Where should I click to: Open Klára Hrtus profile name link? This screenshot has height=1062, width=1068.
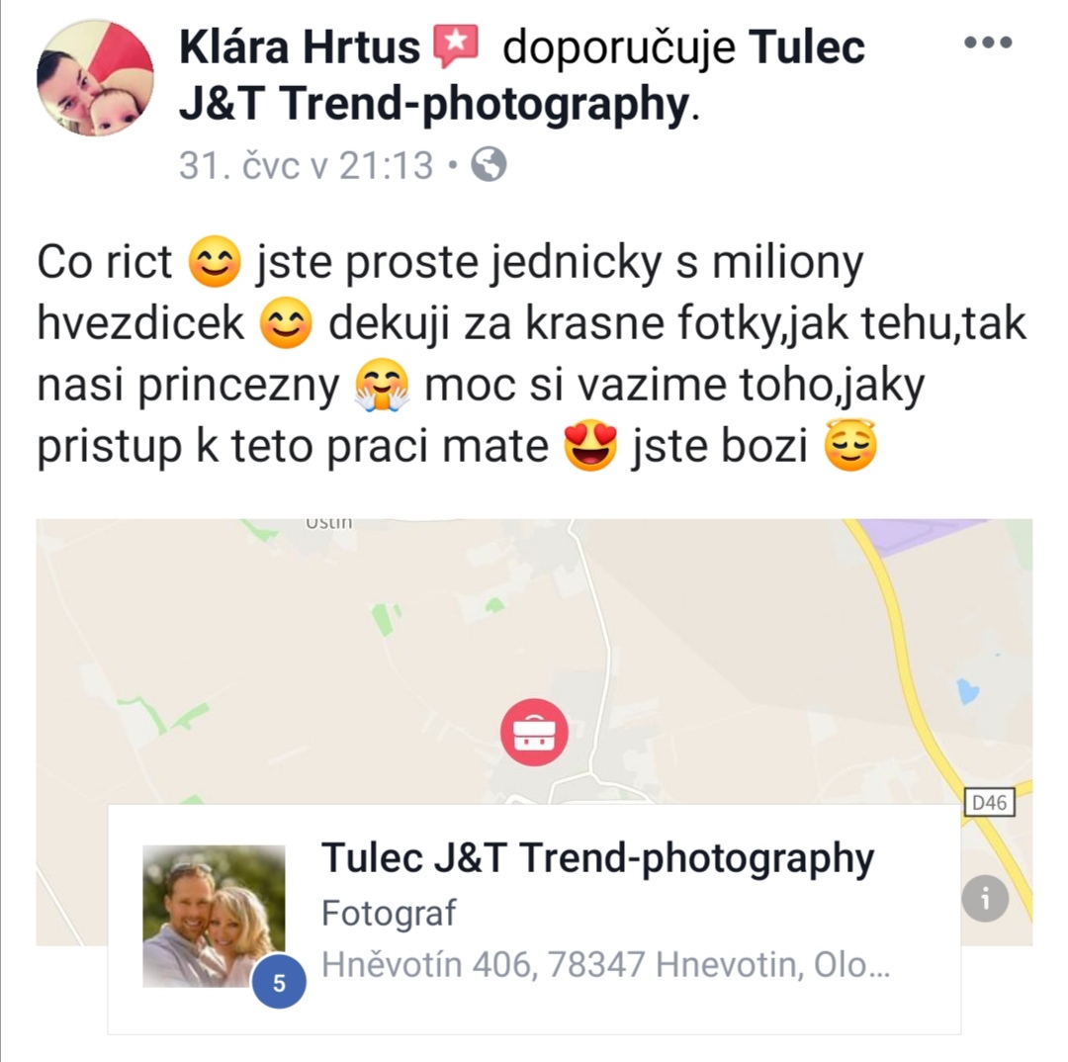pos(300,47)
